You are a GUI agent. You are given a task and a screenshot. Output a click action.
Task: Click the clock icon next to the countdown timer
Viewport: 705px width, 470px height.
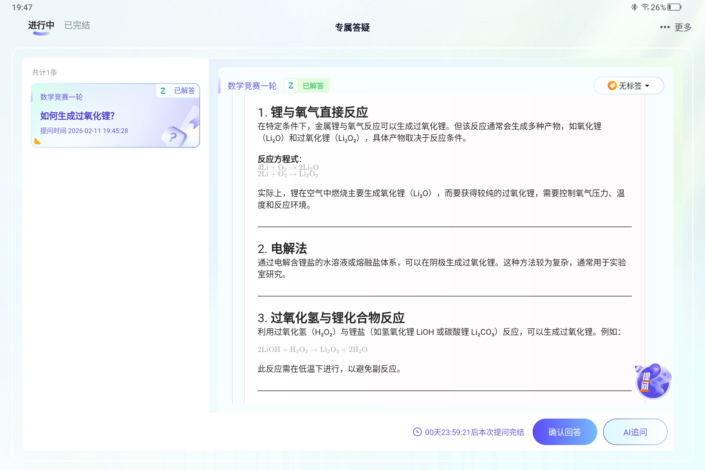tap(417, 432)
